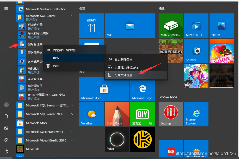The image size is (239, 159).
Task: Choose 以管理员身份运行 in submenu
Action: tap(136, 67)
